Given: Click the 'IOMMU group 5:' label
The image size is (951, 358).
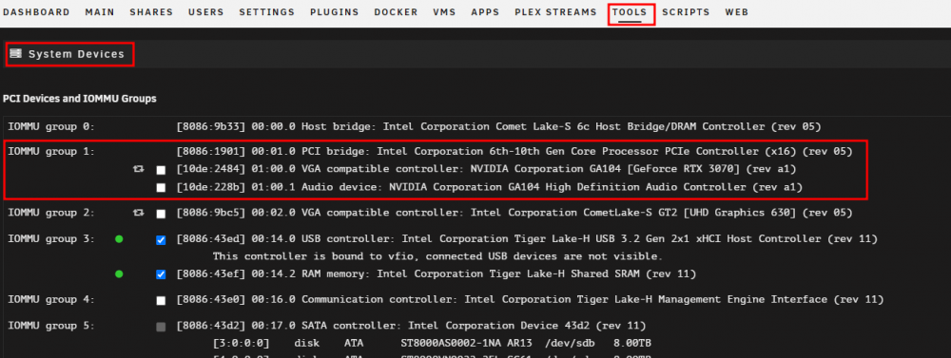Looking at the screenshot, I should [x=51, y=326].
